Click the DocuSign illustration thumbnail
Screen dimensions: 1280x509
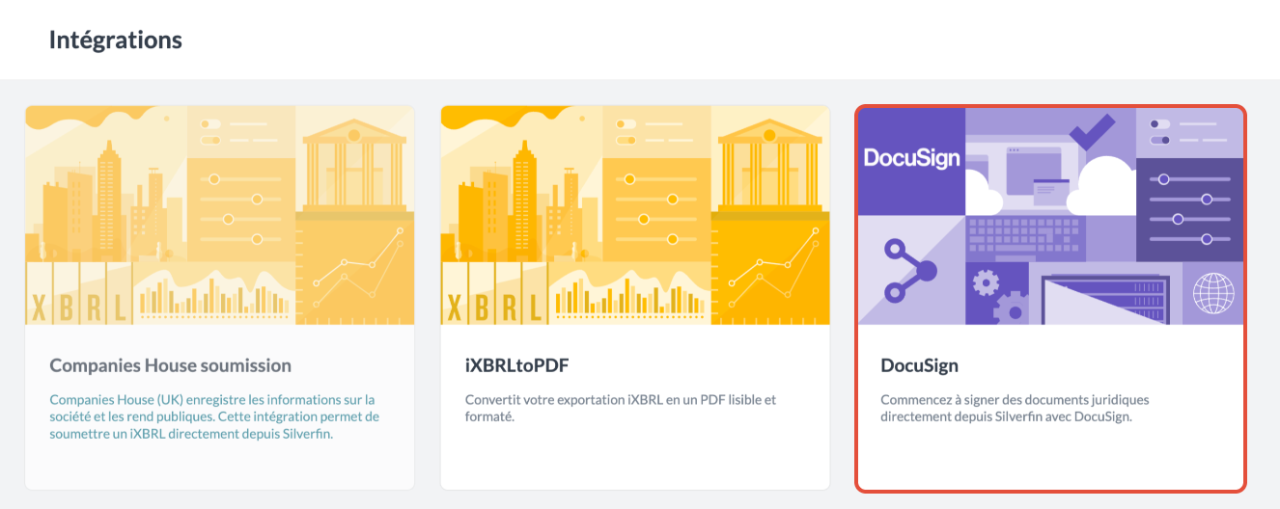tap(1050, 216)
